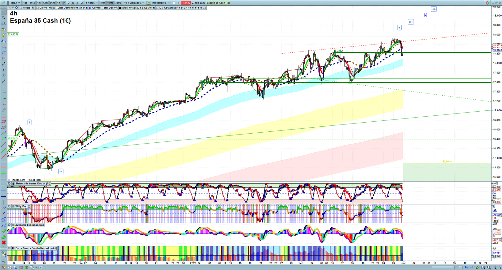Toggle the Cierre (W) checkbox

coord(38,8)
